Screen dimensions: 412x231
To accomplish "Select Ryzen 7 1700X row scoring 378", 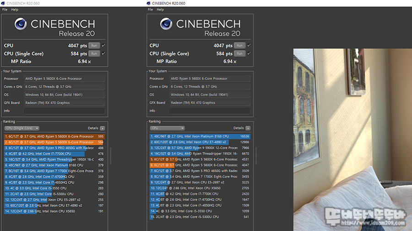I will coord(54,171).
